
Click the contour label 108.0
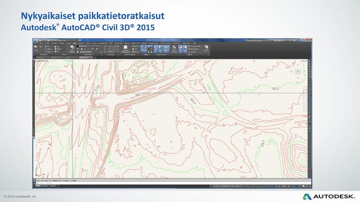click(138, 95)
